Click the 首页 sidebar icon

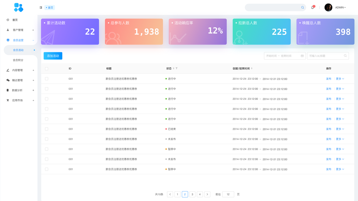pyautogui.click(x=8, y=20)
